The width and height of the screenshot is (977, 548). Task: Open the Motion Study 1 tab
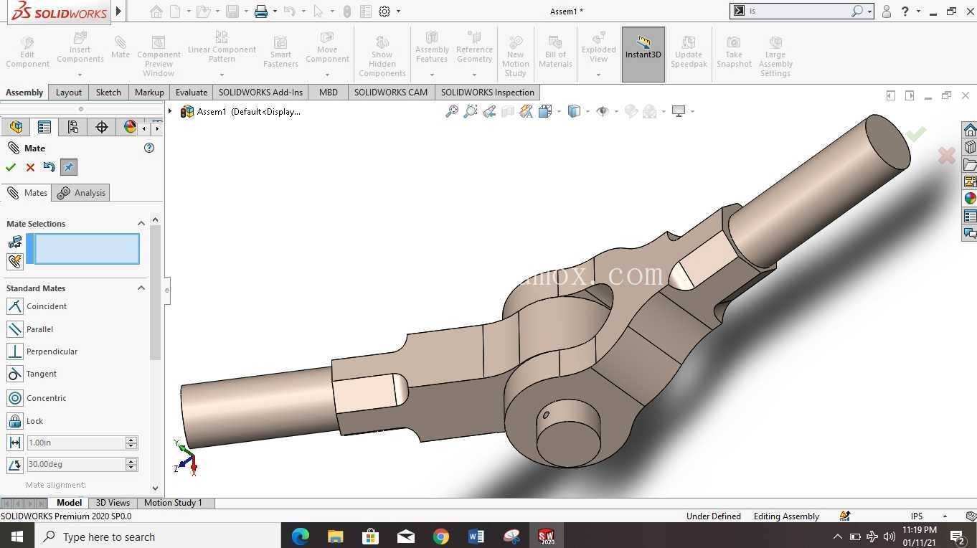[x=173, y=503]
